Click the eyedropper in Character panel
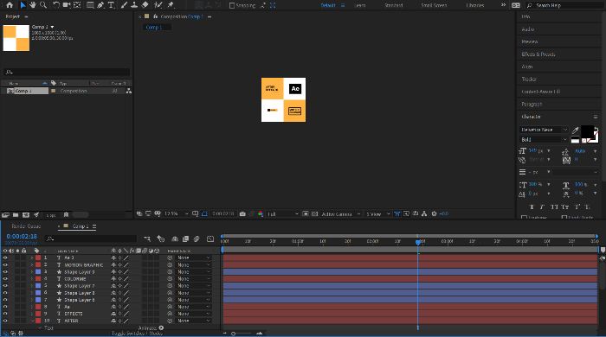The image size is (606, 337). click(575, 130)
